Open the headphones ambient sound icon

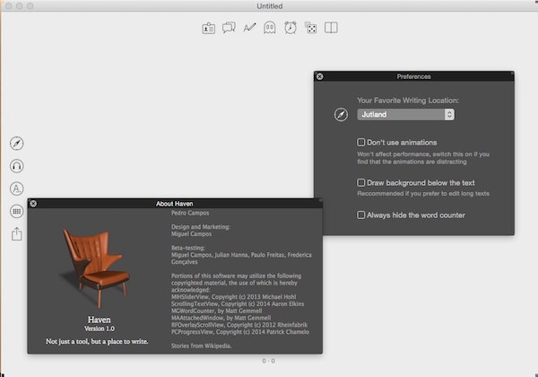point(16,166)
